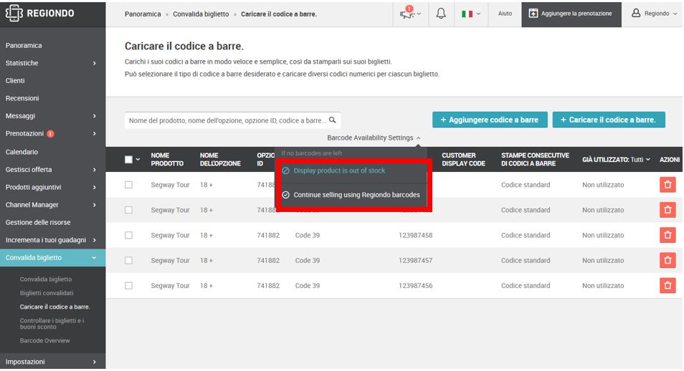The image size is (684, 371).
Task: Click the Aiuto help link
Action: (x=505, y=14)
